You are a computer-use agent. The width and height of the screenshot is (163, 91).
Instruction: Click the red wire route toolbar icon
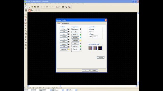(56, 7)
